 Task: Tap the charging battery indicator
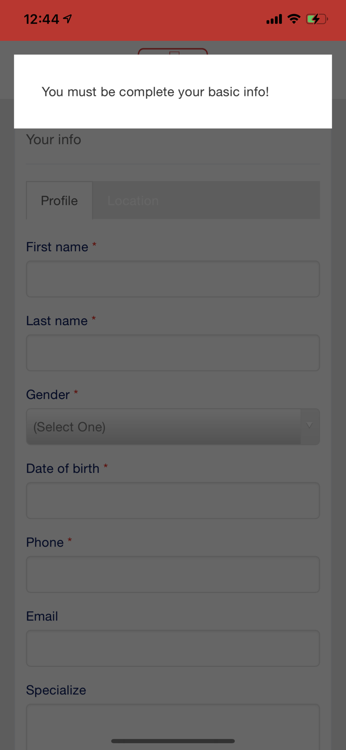pyautogui.click(x=317, y=18)
